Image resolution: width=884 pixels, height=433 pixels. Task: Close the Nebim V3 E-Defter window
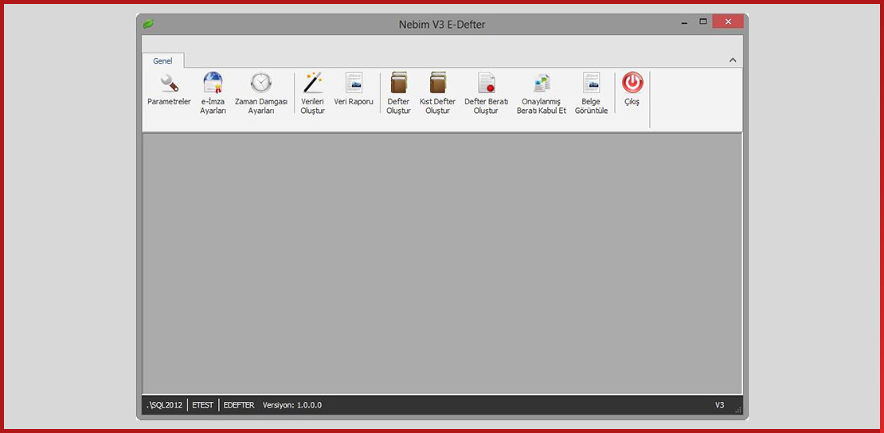pyautogui.click(x=728, y=22)
